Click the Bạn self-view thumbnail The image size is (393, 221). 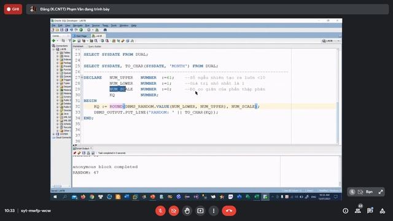(x=366, y=192)
